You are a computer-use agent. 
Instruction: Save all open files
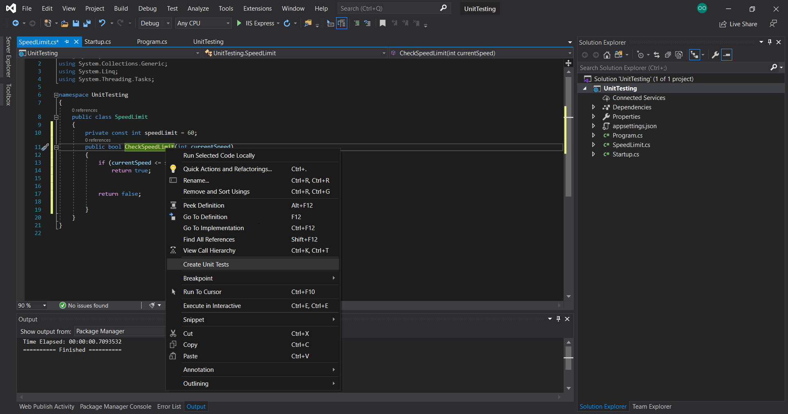(x=87, y=23)
